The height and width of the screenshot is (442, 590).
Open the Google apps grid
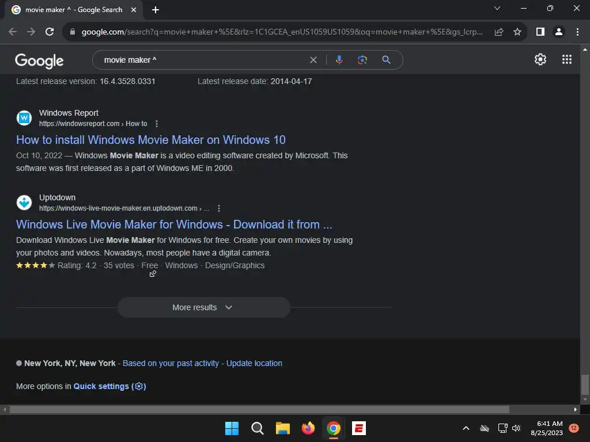point(567,59)
